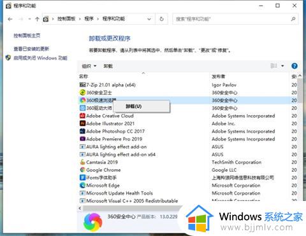Sort by the 名称 column header
The width and height of the screenshot is (306, 236).
(x=84, y=76)
